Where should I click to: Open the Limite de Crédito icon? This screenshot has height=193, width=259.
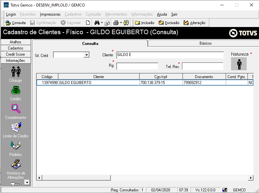tap(16, 127)
